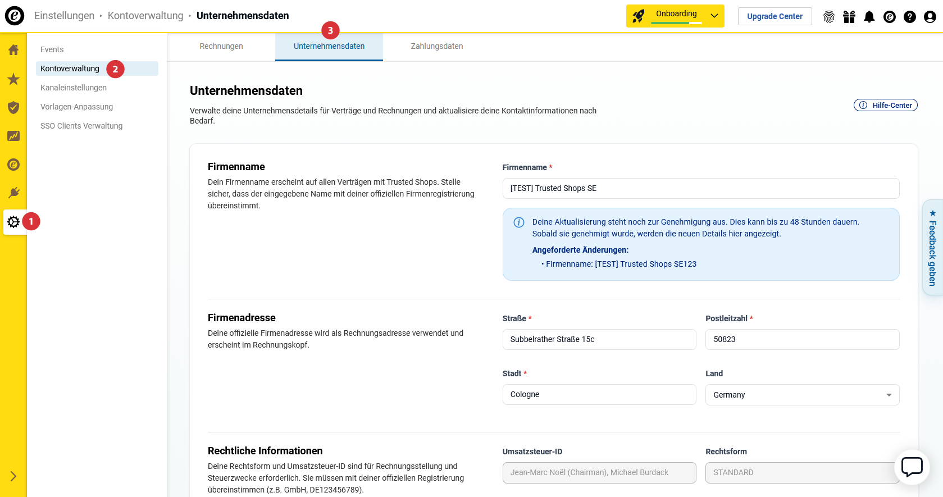Open the notifications bell icon

click(869, 17)
